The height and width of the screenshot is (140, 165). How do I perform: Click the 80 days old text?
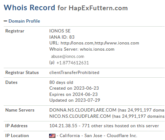pos(61,82)
